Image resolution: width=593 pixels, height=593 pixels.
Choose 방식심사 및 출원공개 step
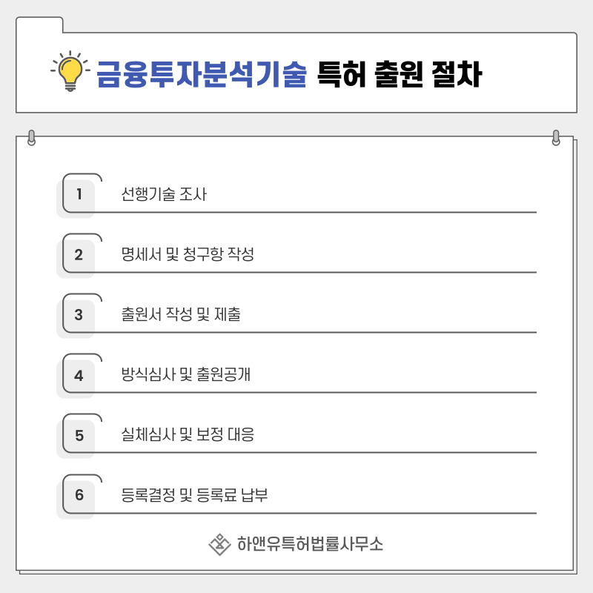[186, 374]
